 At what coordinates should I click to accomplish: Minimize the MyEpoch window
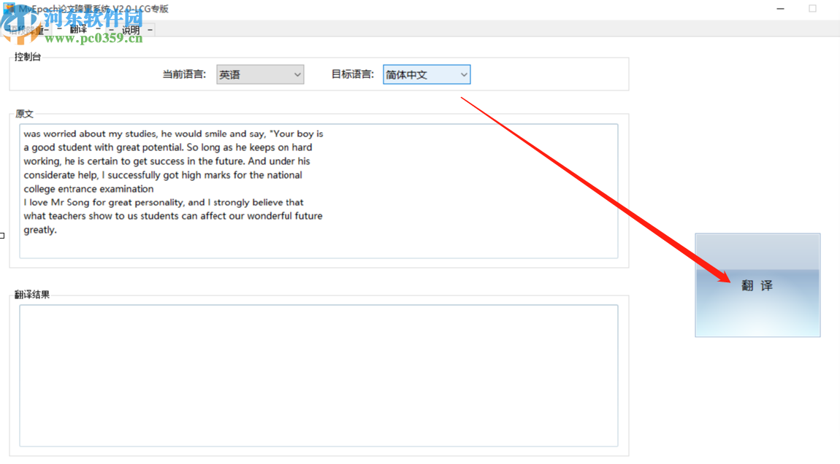point(781,9)
